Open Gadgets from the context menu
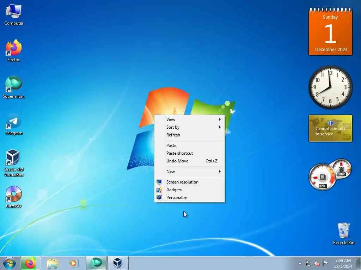The image size is (361, 270). tap(189, 190)
